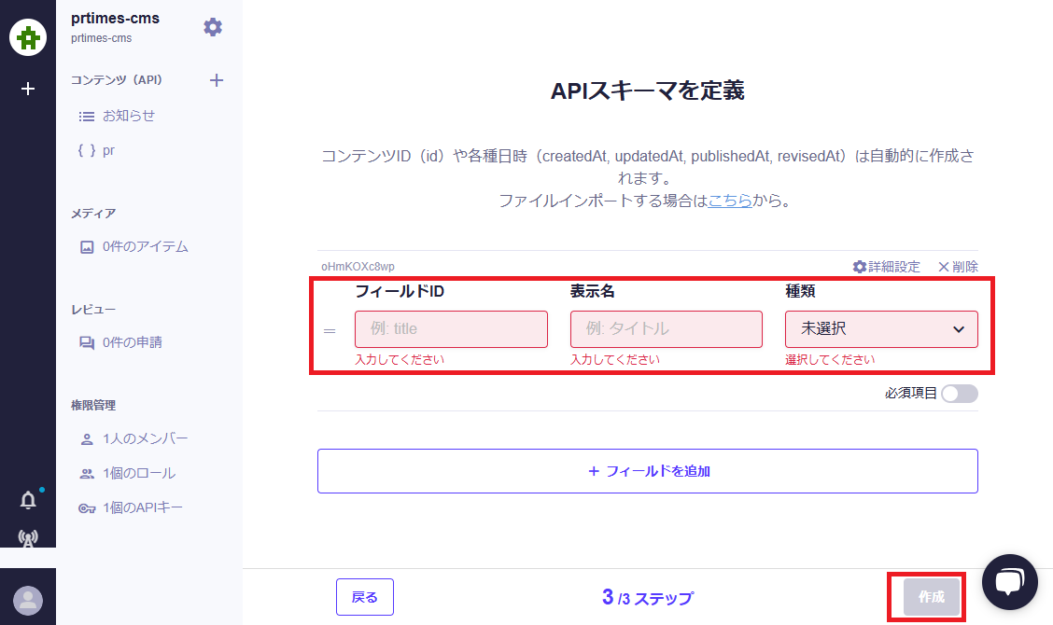Follow the こちら file import link
Screen dimensions: 1053x625
tap(730, 200)
